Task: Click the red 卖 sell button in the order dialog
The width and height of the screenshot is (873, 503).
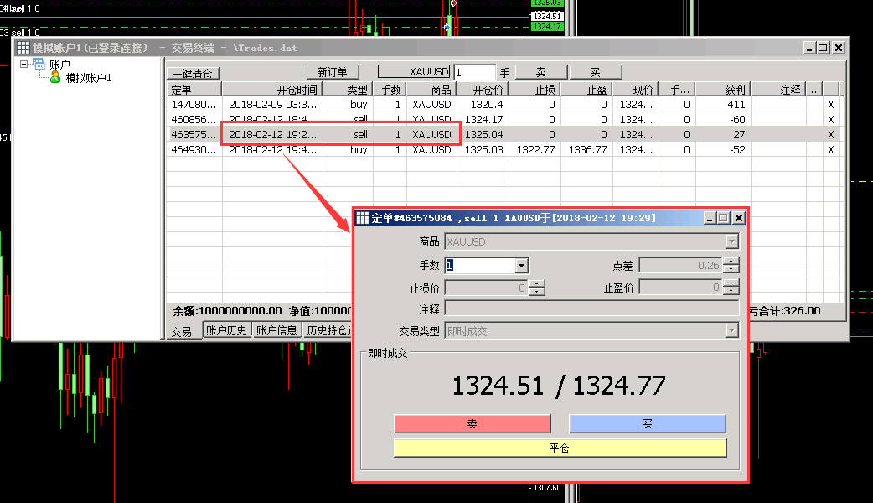Action: (x=472, y=424)
